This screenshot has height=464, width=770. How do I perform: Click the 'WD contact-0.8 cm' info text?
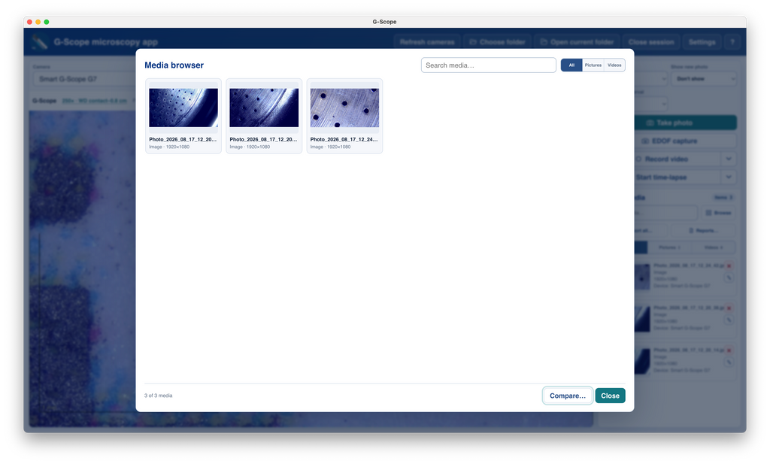(x=102, y=101)
